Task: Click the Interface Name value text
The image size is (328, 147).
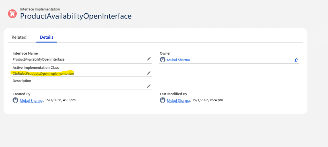Action: click(x=38, y=59)
